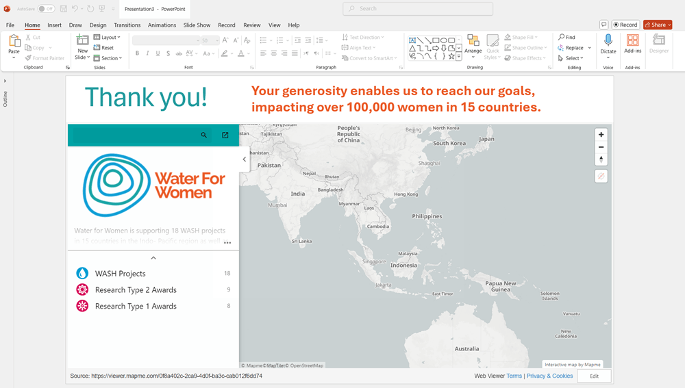
Task: Save the presentation icon
Action: (64, 9)
